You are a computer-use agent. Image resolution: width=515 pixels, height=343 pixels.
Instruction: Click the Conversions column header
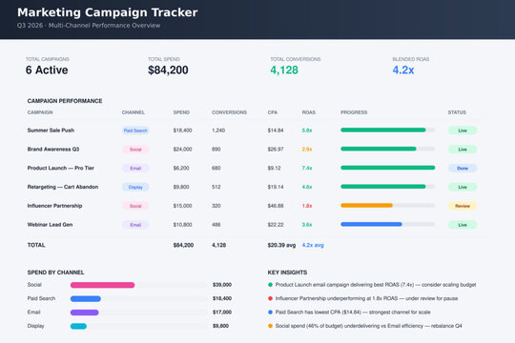(x=229, y=112)
